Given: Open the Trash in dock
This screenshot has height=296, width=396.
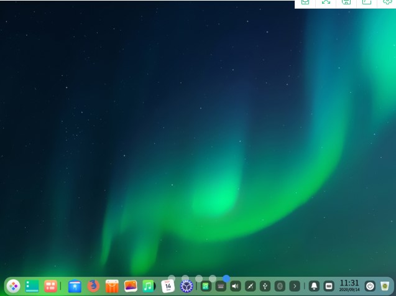Looking at the screenshot, I should pyautogui.click(x=385, y=286).
